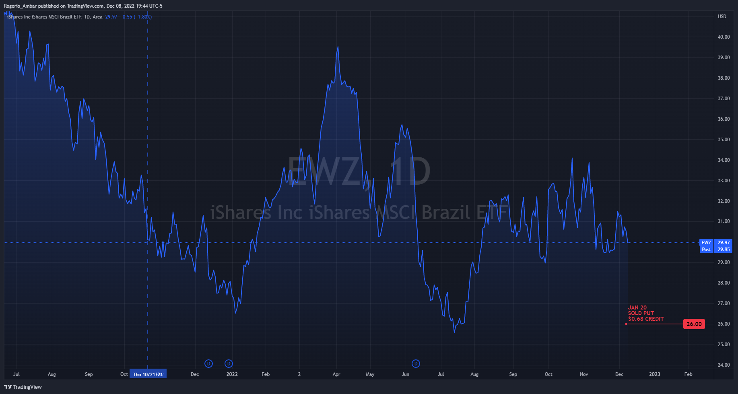The image size is (738, 394).
Task: Click the $0.68 CREDIT annotation line
Action: tap(646, 319)
